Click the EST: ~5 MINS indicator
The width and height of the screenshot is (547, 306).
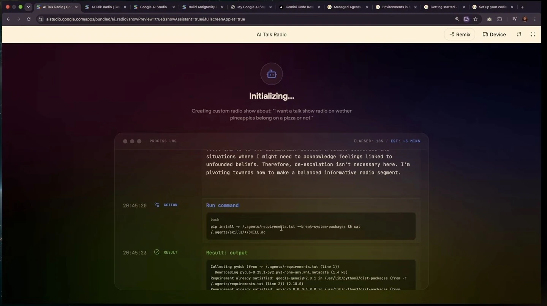pyautogui.click(x=405, y=141)
